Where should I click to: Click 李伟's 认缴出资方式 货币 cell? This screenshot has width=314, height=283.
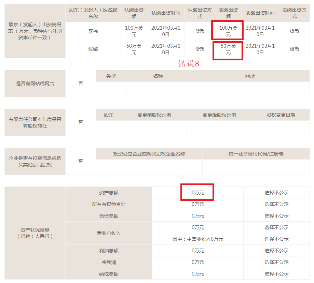[x=200, y=31]
